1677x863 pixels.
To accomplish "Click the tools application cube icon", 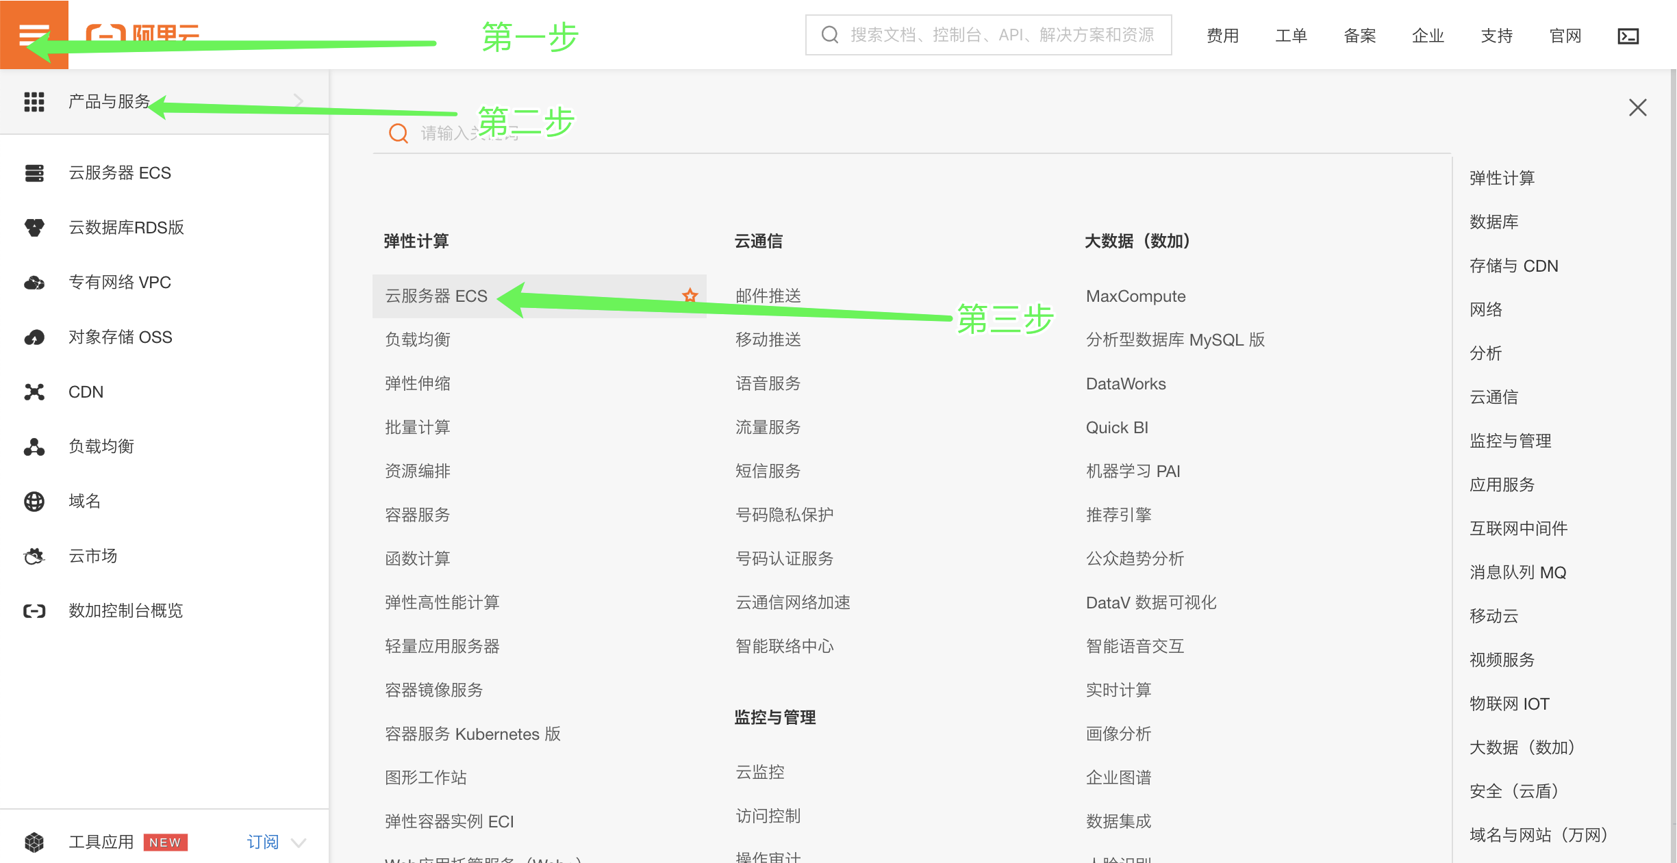I will pos(34,842).
